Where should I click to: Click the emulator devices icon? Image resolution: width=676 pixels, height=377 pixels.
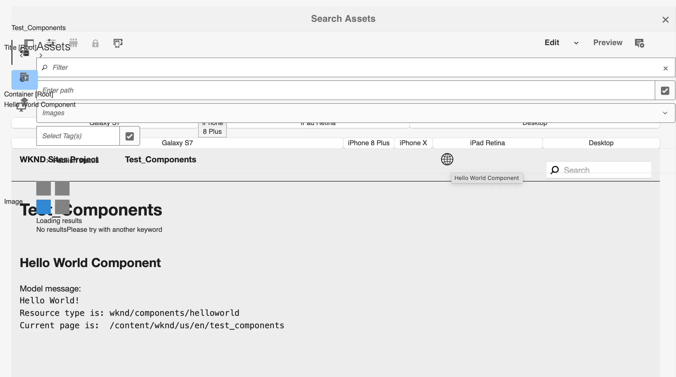coord(118,43)
